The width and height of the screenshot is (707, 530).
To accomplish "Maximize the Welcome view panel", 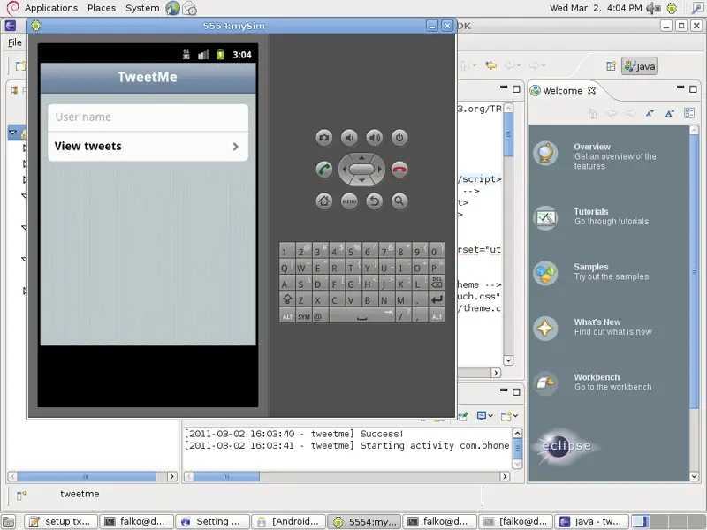I will (x=693, y=89).
